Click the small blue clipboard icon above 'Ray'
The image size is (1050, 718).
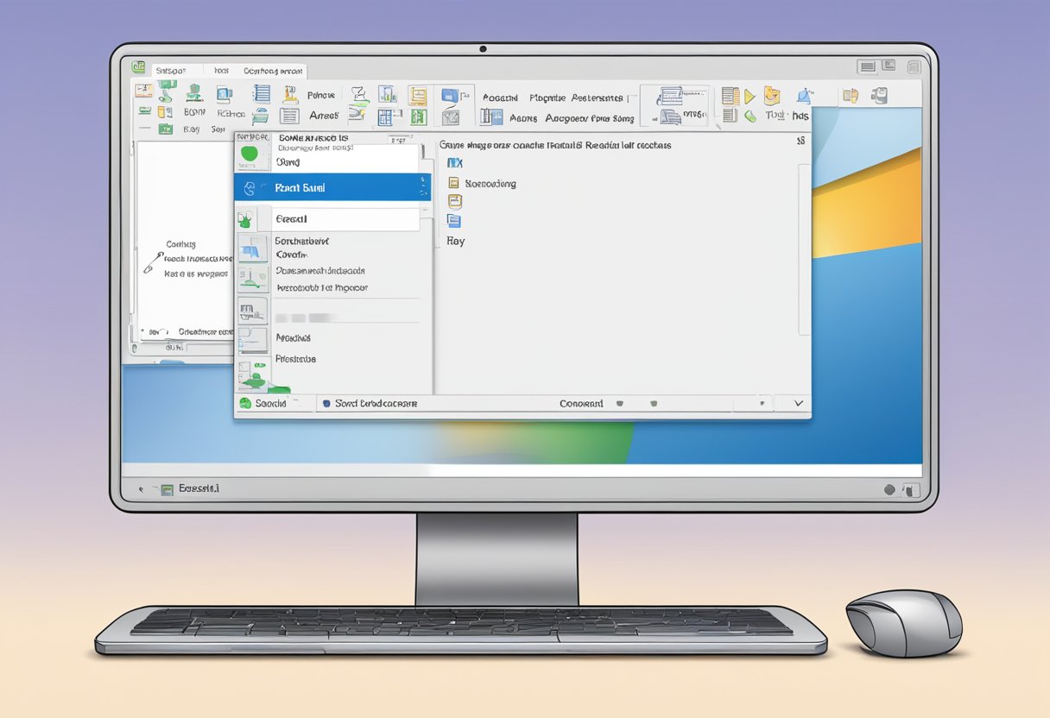pyautogui.click(x=453, y=222)
